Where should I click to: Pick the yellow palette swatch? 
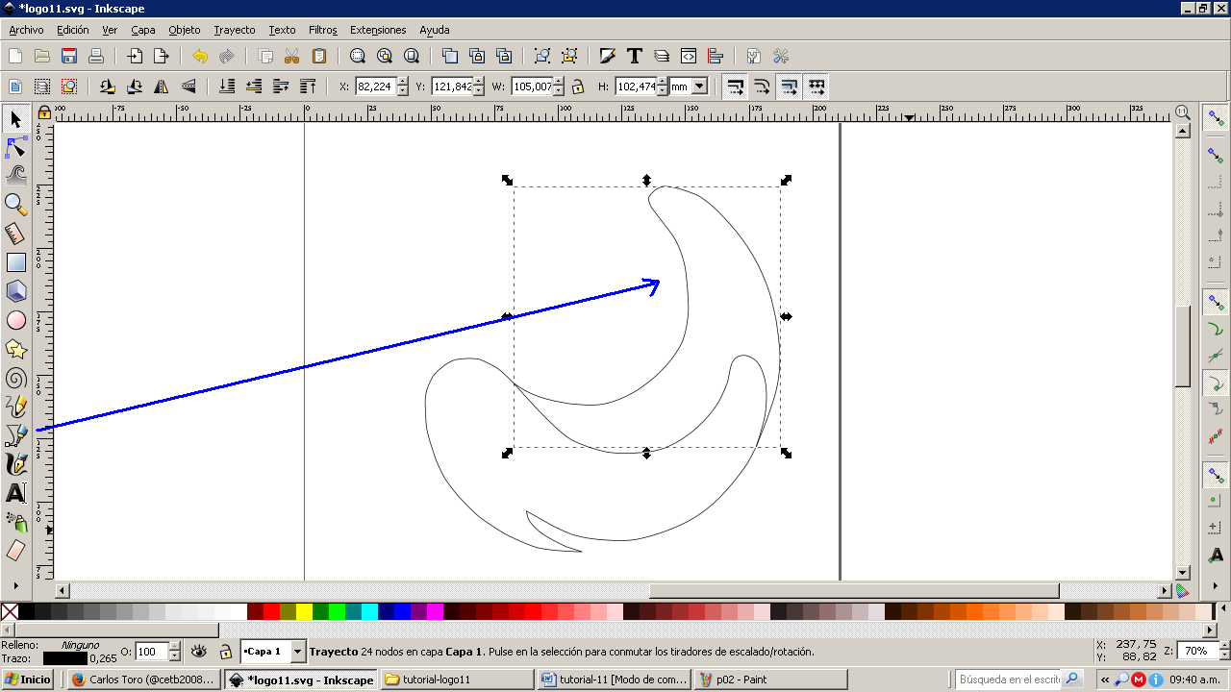(304, 611)
